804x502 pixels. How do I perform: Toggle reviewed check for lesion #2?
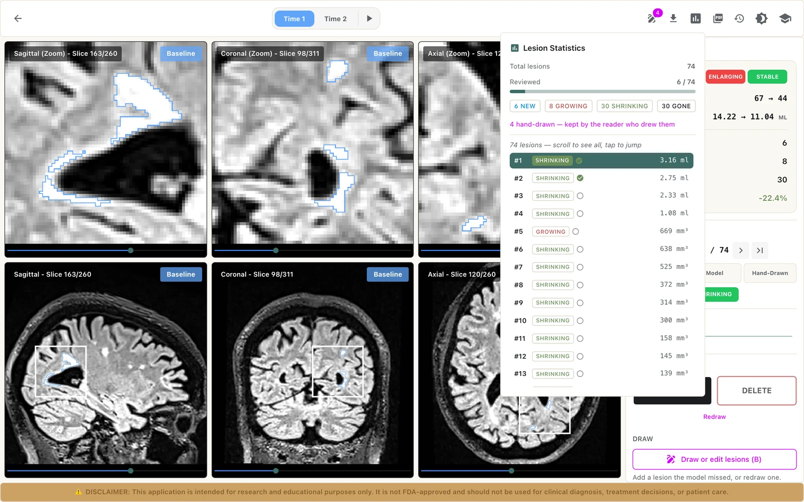580,178
